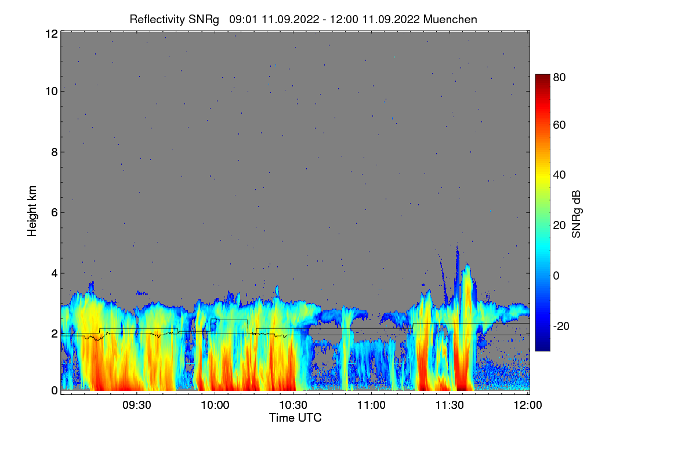The width and height of the screenshot is (696, 464).
Task: Click the "Muenchen" station name in title
Action: point(450,19)
